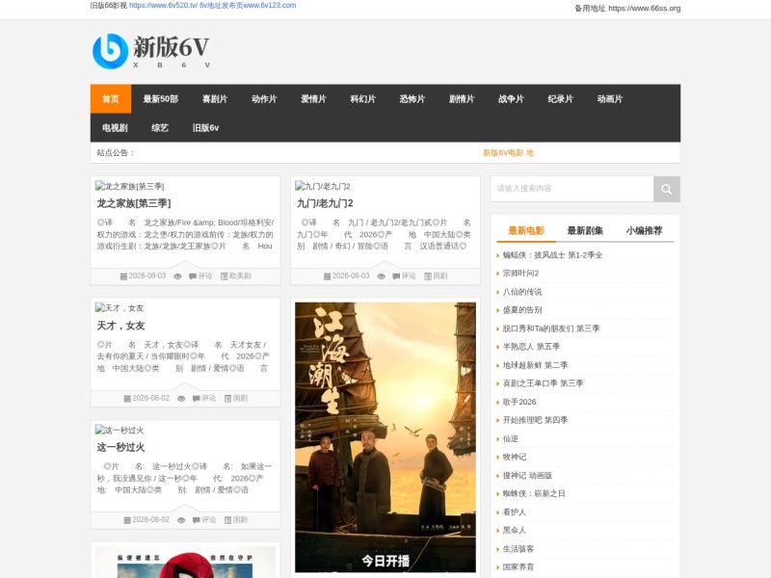
Task: Open 战争片 category
Action: tap(511, 99)
